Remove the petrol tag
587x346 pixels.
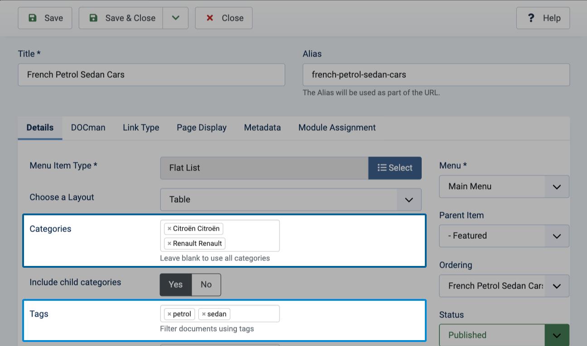169,314
